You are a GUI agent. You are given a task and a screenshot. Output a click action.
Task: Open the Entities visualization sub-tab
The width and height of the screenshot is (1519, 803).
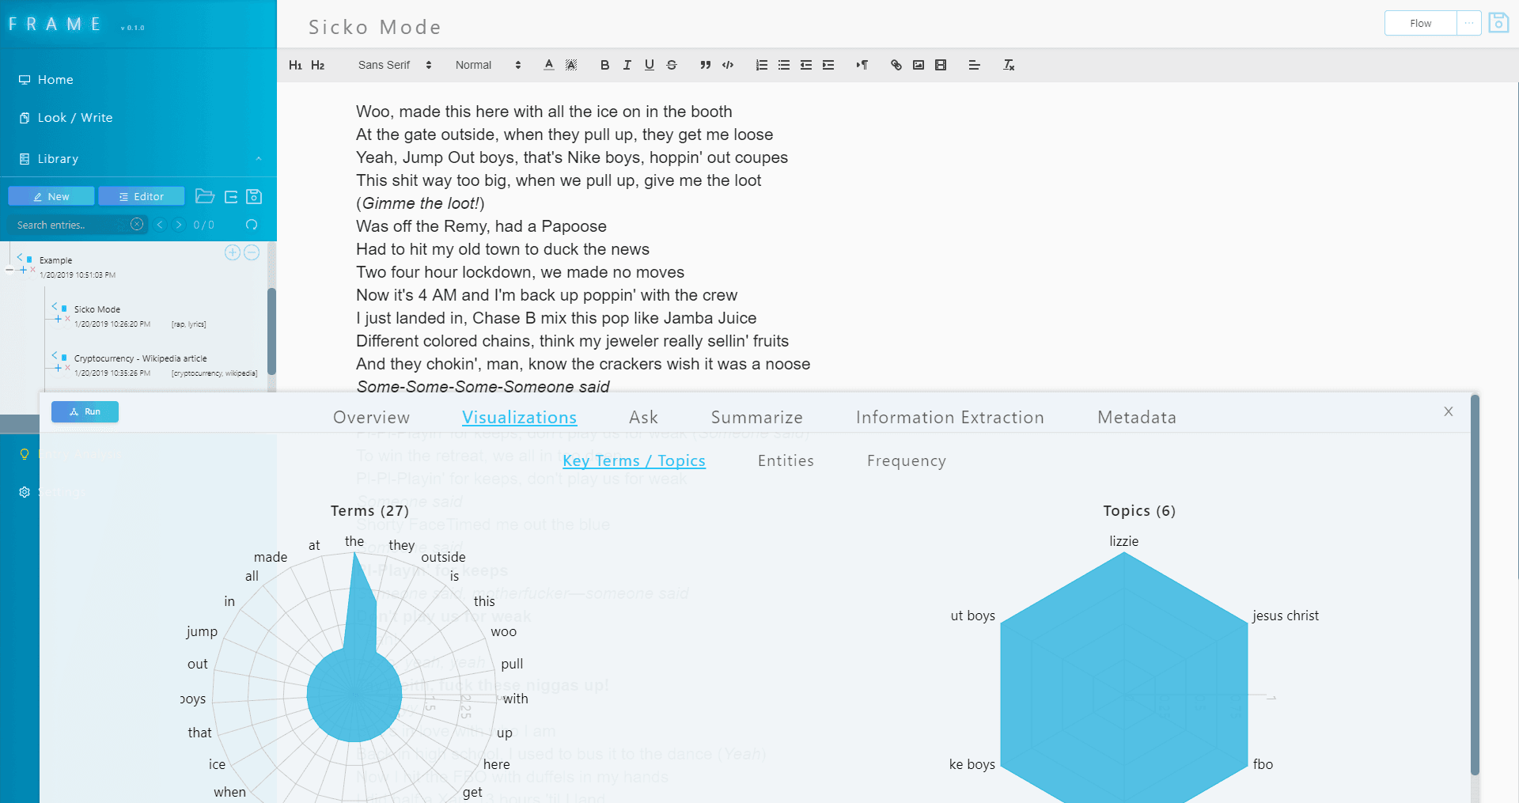pos(785,460)
